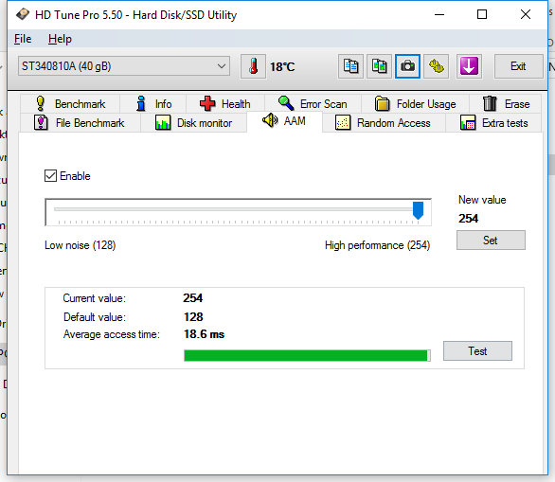This screenshot has width=555, height=482.
Task: Click the 18.6 ms access time value
Action: pos(205,334)
